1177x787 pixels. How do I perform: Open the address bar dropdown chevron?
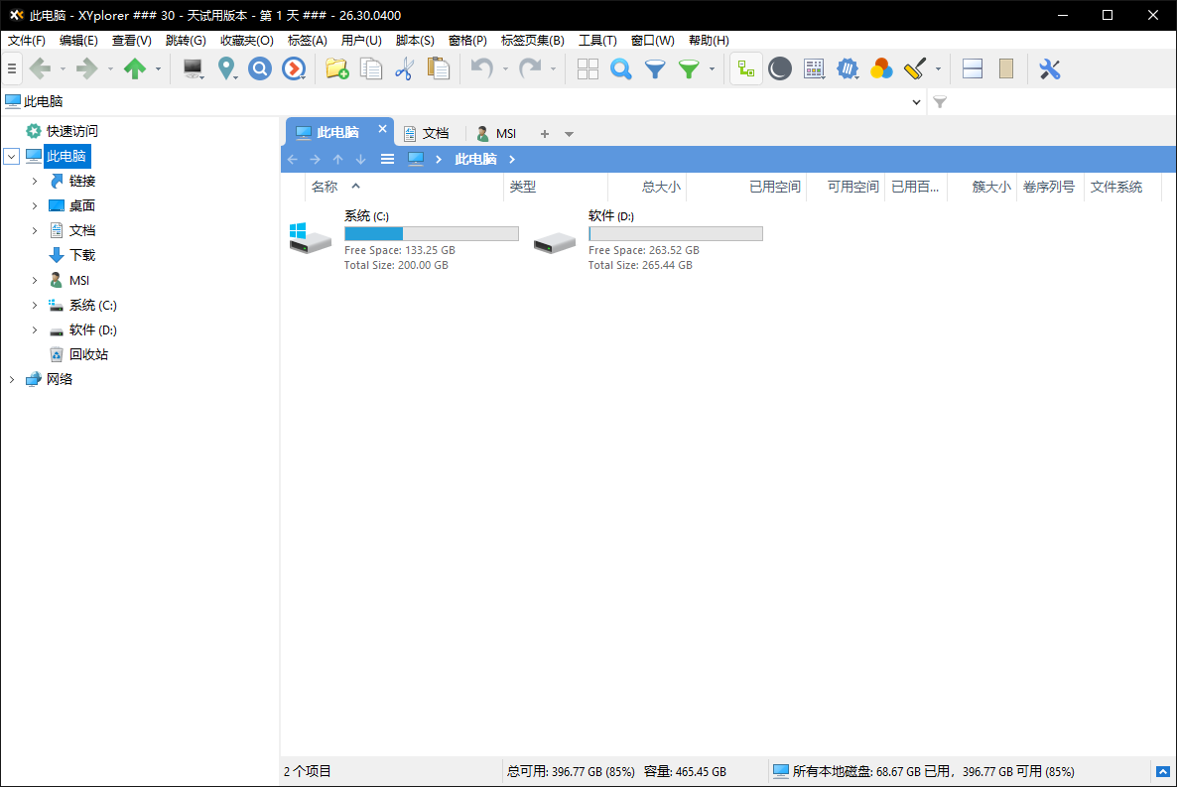917,102
